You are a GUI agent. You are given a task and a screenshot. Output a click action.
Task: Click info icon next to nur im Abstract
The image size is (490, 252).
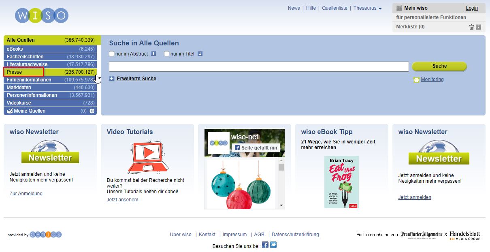tap(153, 53)
